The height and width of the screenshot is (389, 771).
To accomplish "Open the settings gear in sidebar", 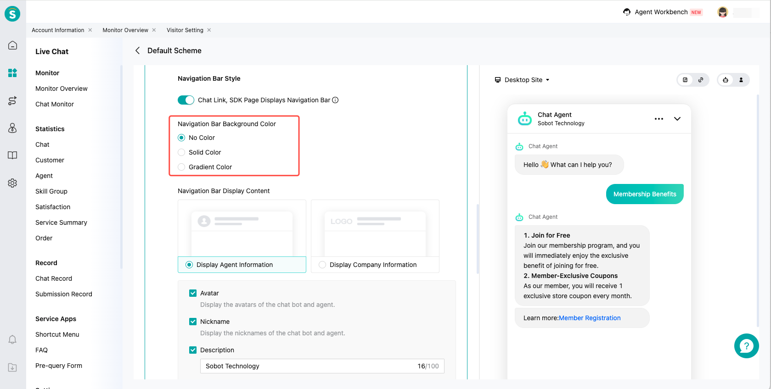I will click(x=12, y=183).
